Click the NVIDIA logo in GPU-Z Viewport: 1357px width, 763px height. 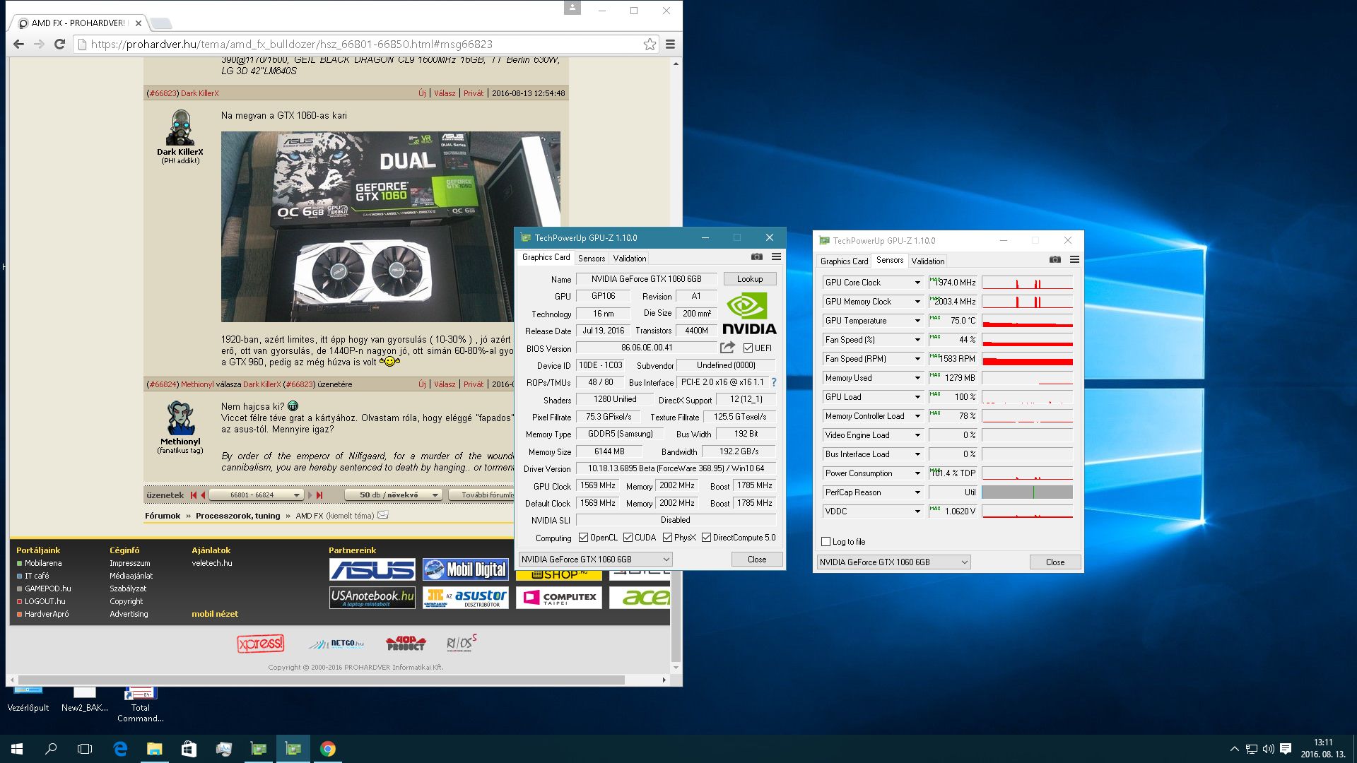click(x=749, y=314)
